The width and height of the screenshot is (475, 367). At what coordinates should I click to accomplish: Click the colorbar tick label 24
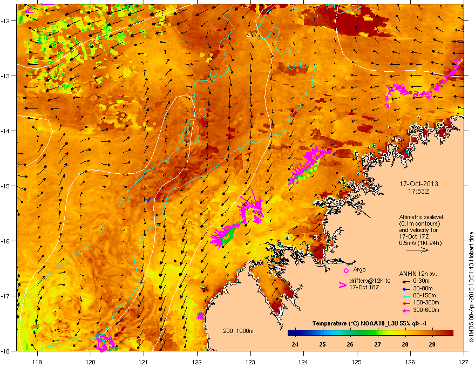pyautogui.click(x=295, y=344)
